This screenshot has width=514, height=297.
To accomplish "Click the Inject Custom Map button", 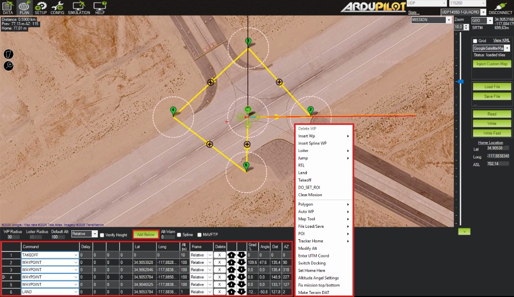I will (x=492, y=64).
